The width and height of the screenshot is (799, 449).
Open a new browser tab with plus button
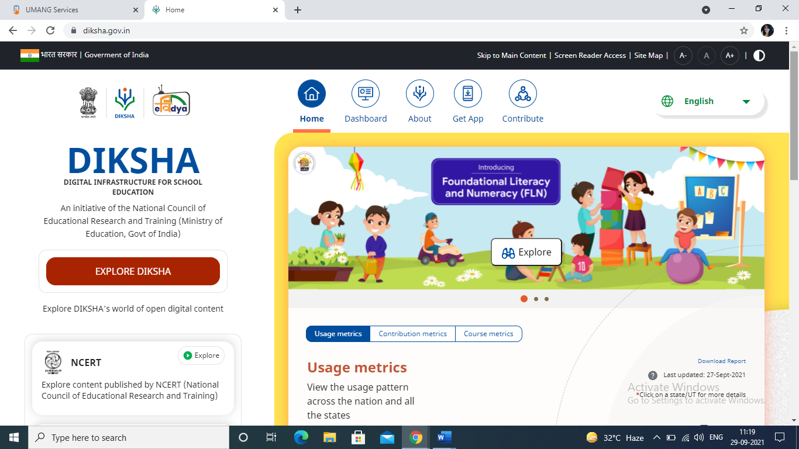298,9
